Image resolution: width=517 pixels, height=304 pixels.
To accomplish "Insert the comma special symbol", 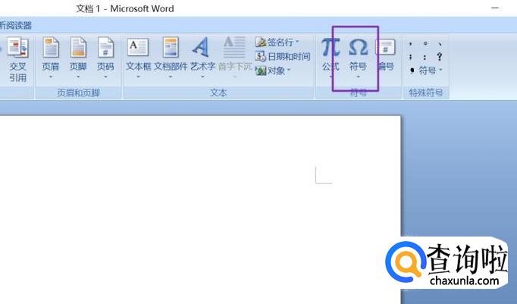I will point(411,44).
